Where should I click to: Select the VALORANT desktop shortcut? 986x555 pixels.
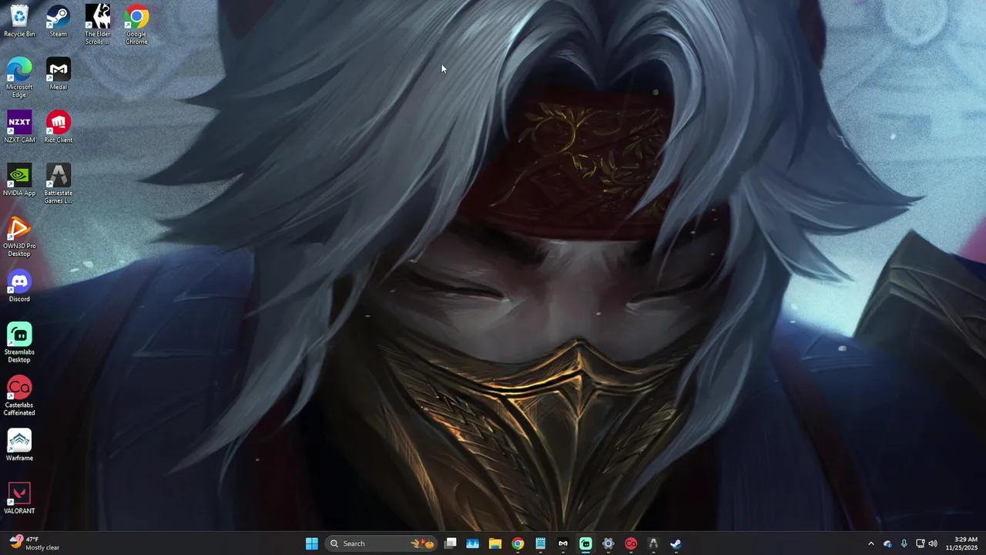[x=19, y=498]
